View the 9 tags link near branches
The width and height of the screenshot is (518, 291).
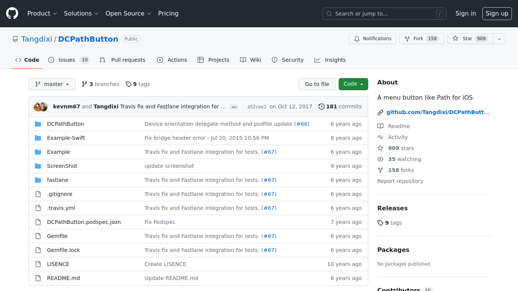pos(138,84)
